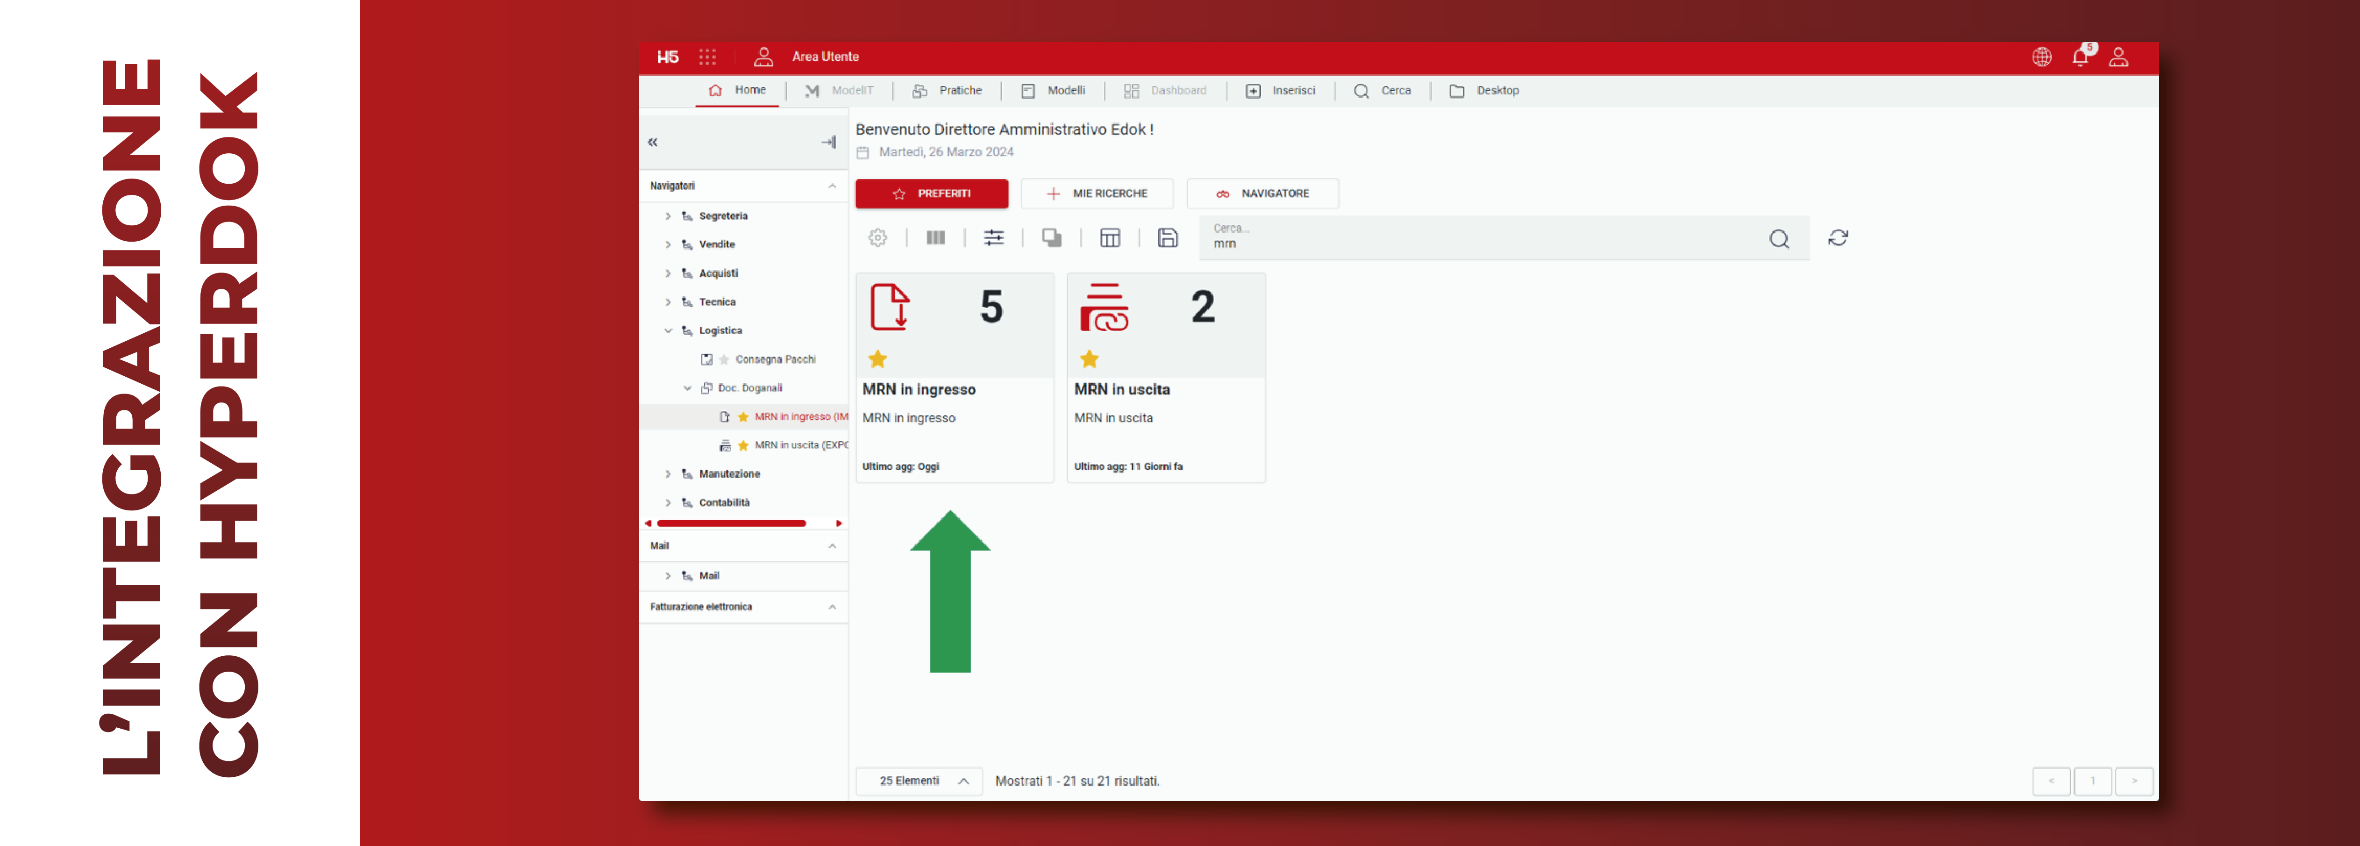Open the Pratiche tab
2360x846 pixels.
tap(947, 91)
